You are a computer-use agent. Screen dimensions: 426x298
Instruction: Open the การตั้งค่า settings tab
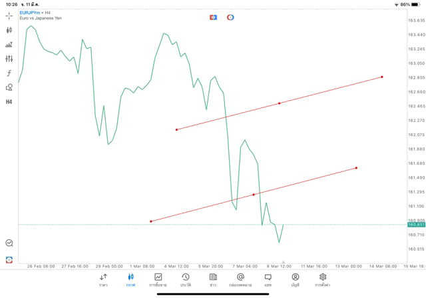click(323, 279)
